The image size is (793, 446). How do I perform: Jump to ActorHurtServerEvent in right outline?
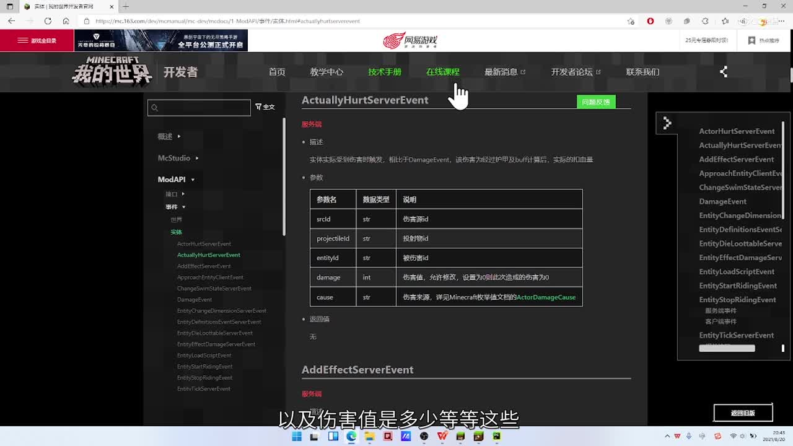pos(737,131)
